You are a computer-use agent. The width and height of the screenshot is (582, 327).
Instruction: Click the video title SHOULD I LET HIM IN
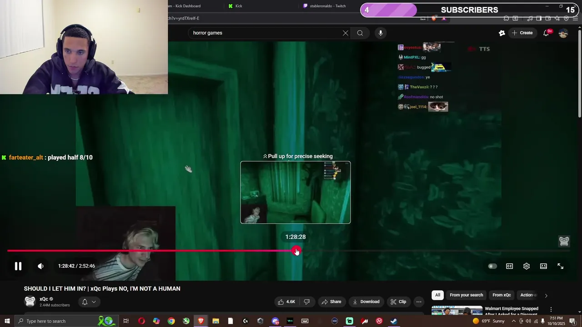[102, 288]
